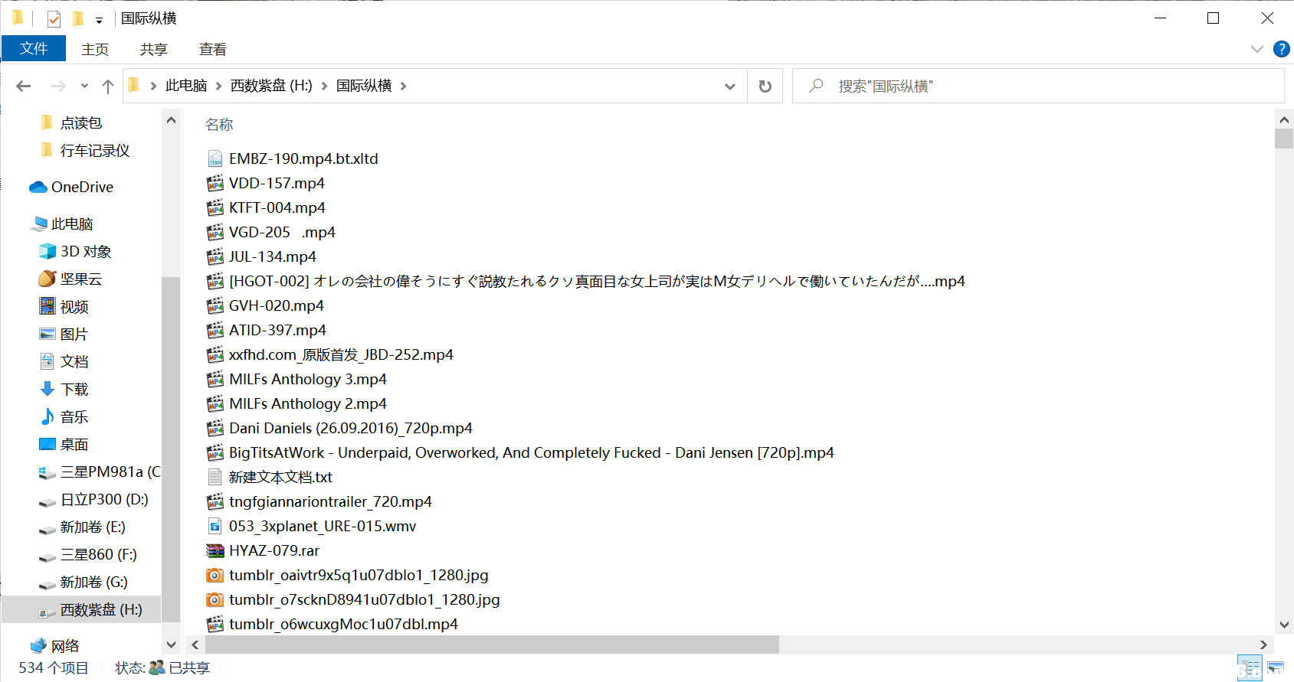Image resolution: width=1294 pixels, height=682 pixels.
Task: Click the Forward navigation arrow
Action: pos(58,86)
